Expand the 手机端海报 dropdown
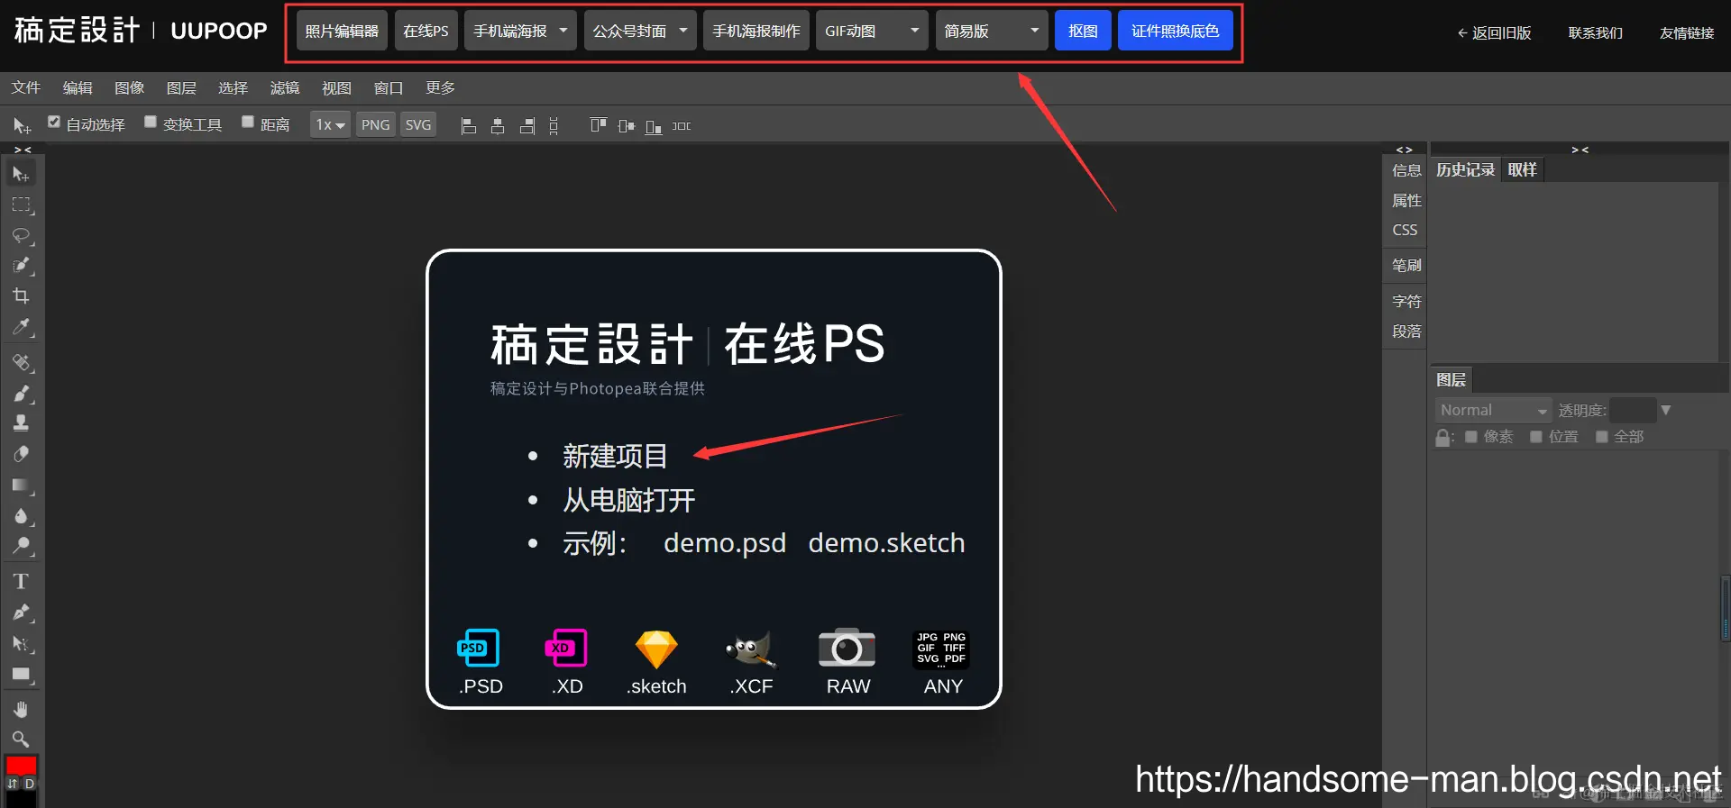The width and height of the screenshot is (1731, 808). coord(520,31)
